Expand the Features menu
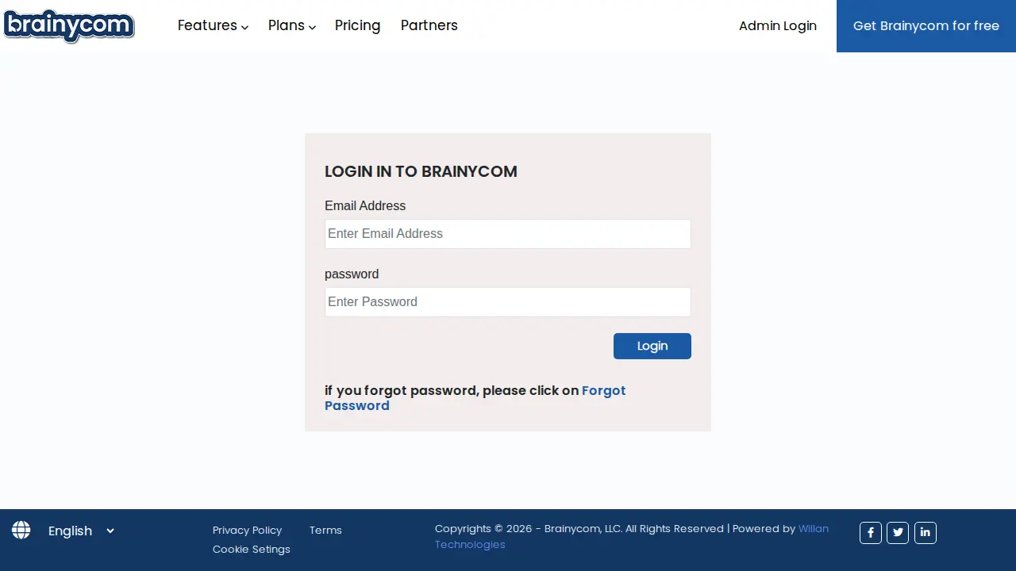 tap(213, 25)
